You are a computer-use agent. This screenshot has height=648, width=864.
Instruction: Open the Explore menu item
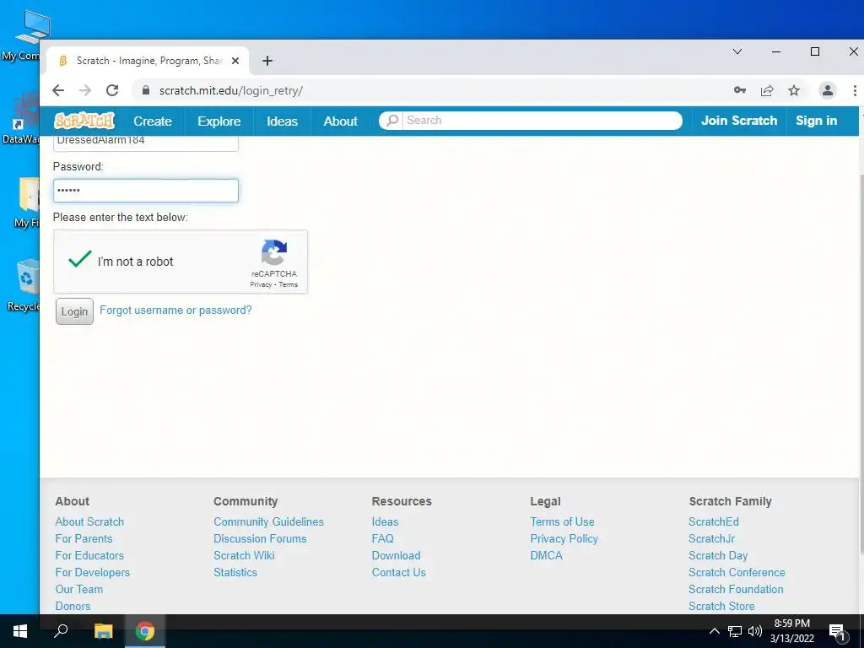(x=219, y=121)
